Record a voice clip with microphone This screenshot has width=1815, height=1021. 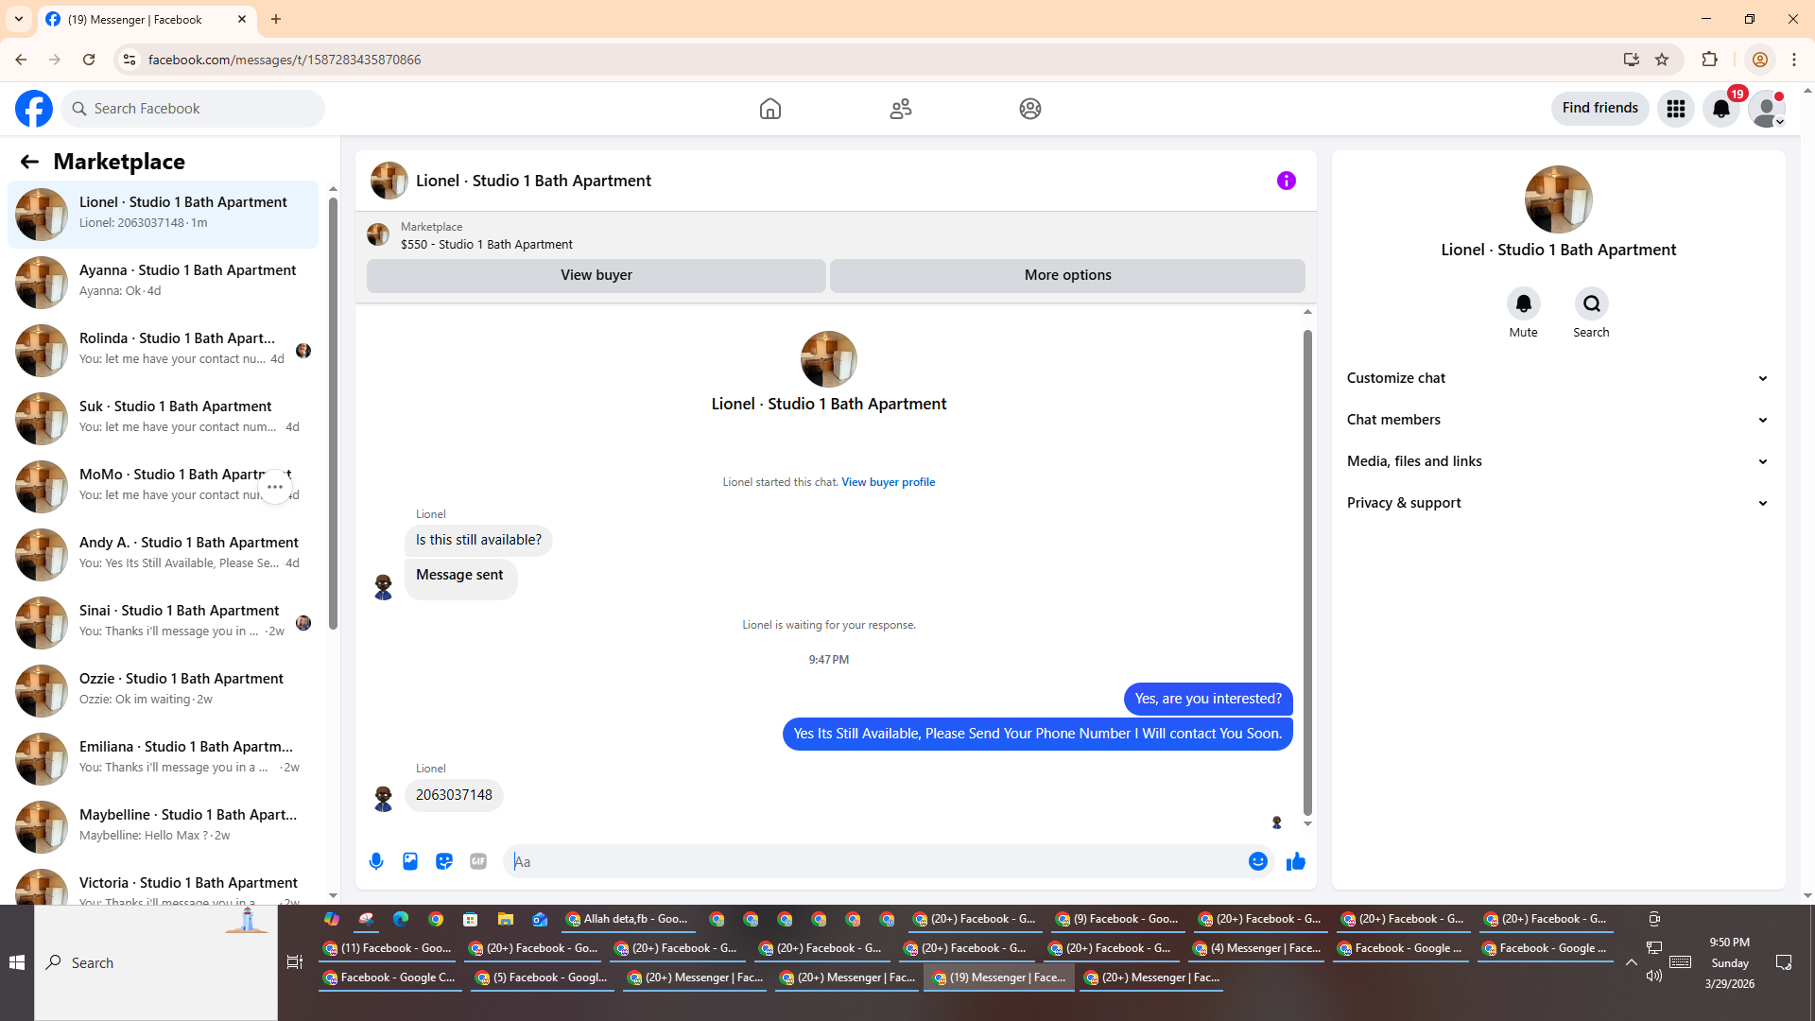[376, 861]
